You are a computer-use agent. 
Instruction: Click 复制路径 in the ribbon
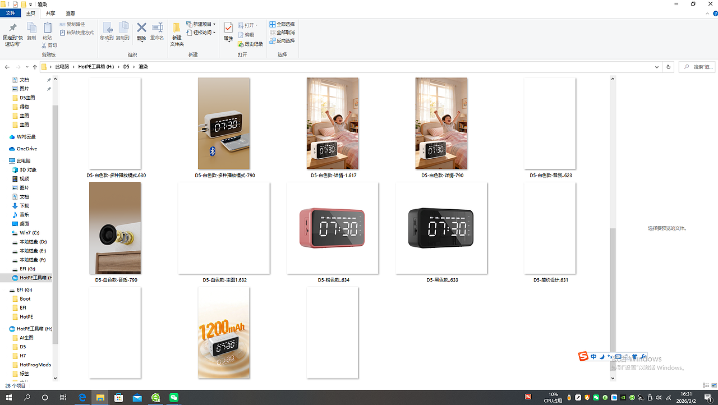(72, 25)
